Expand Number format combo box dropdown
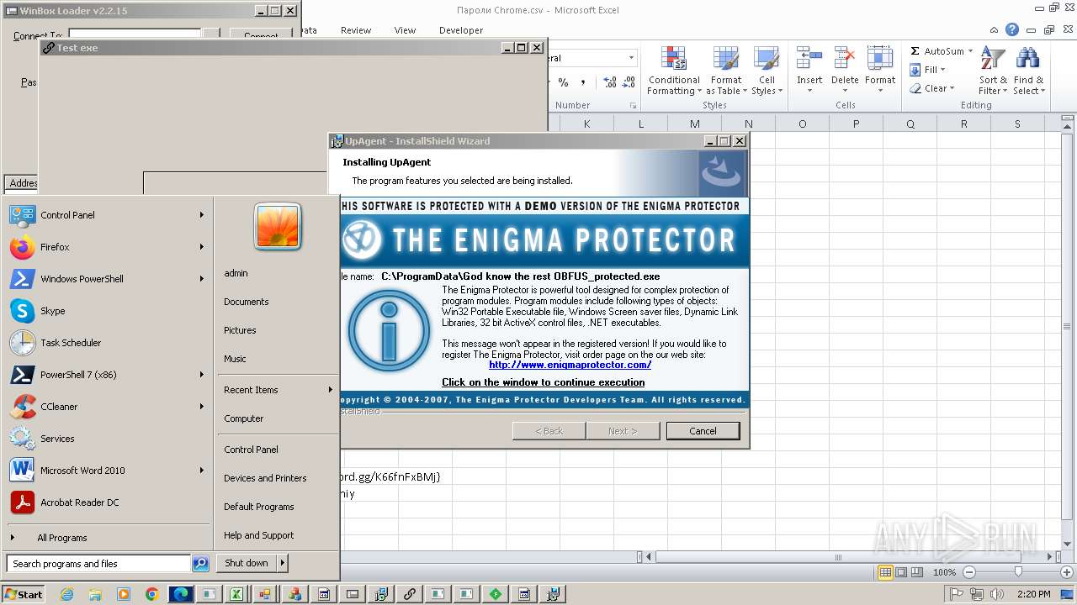This screenshot has width=1077, height=605. click(631, 58)
